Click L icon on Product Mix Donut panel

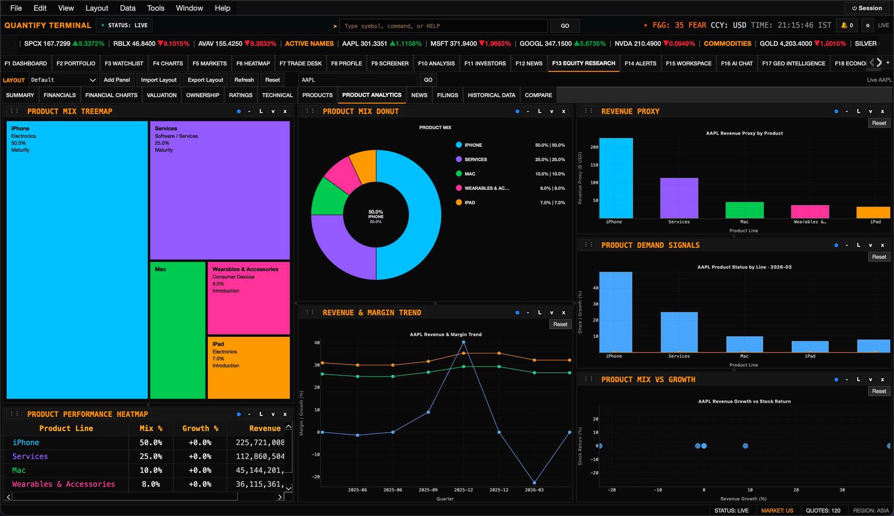(x=540, y=111)
